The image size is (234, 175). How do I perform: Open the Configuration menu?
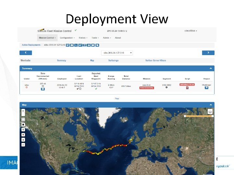[x=67, y=38]
